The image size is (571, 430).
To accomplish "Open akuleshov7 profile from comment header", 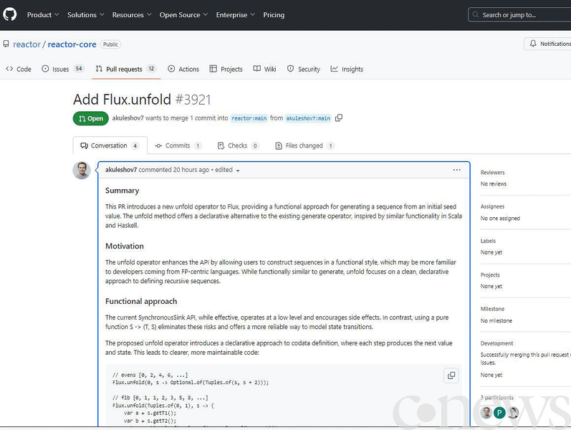I will (121, 170).
